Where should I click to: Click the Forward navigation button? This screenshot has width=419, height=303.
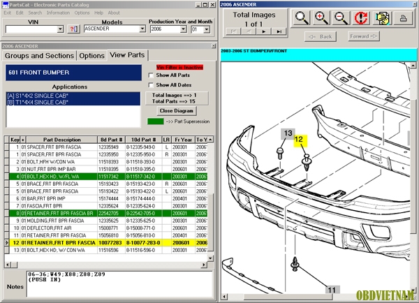click(363, 36)
